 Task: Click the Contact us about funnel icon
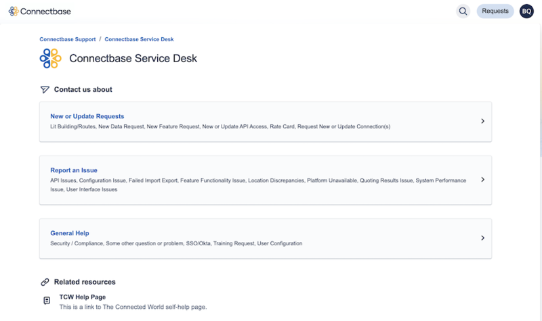tap(45, 89)
